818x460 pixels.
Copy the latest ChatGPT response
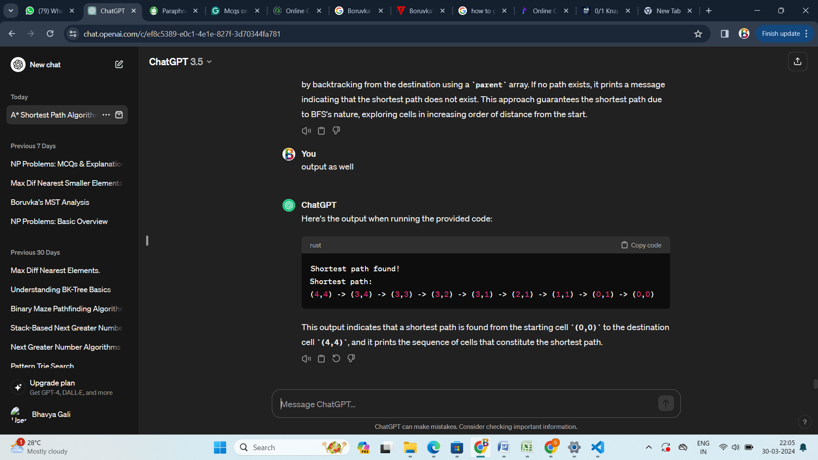(x=321, y=359)
